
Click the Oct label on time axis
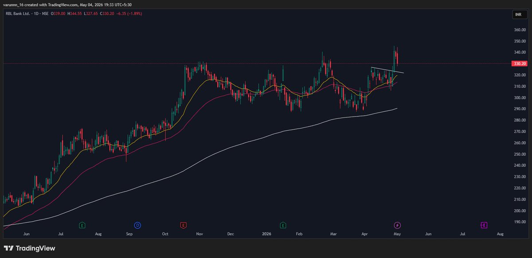point(165,233)
